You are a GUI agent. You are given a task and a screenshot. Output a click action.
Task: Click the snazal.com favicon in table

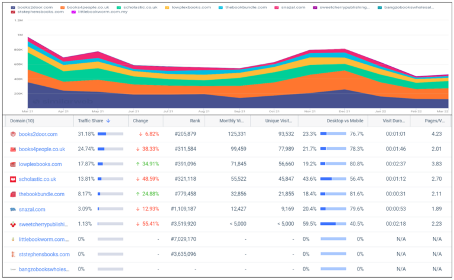[x=13, y=210]
